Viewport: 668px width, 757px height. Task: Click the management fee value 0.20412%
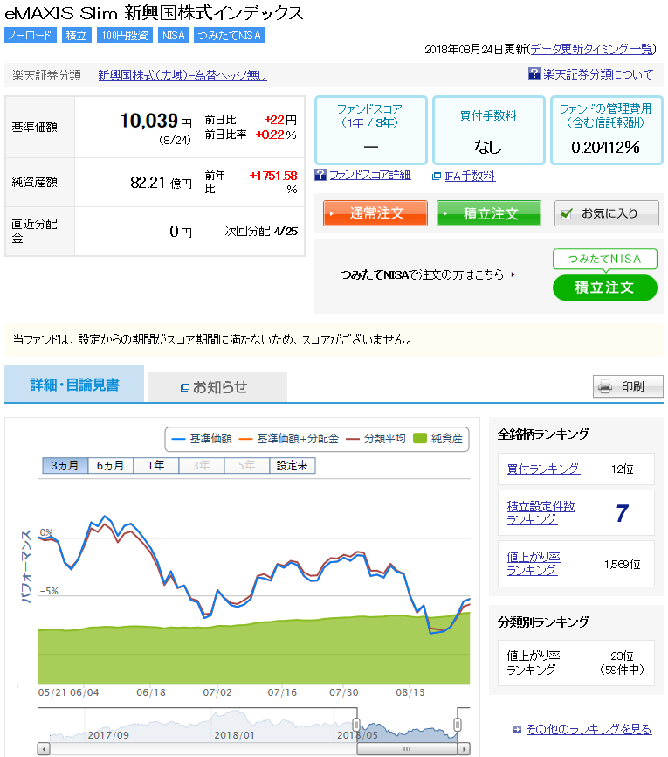tap(606, 147)
